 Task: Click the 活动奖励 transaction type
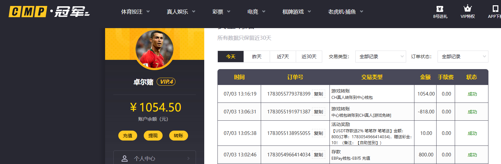pos(341,125)
